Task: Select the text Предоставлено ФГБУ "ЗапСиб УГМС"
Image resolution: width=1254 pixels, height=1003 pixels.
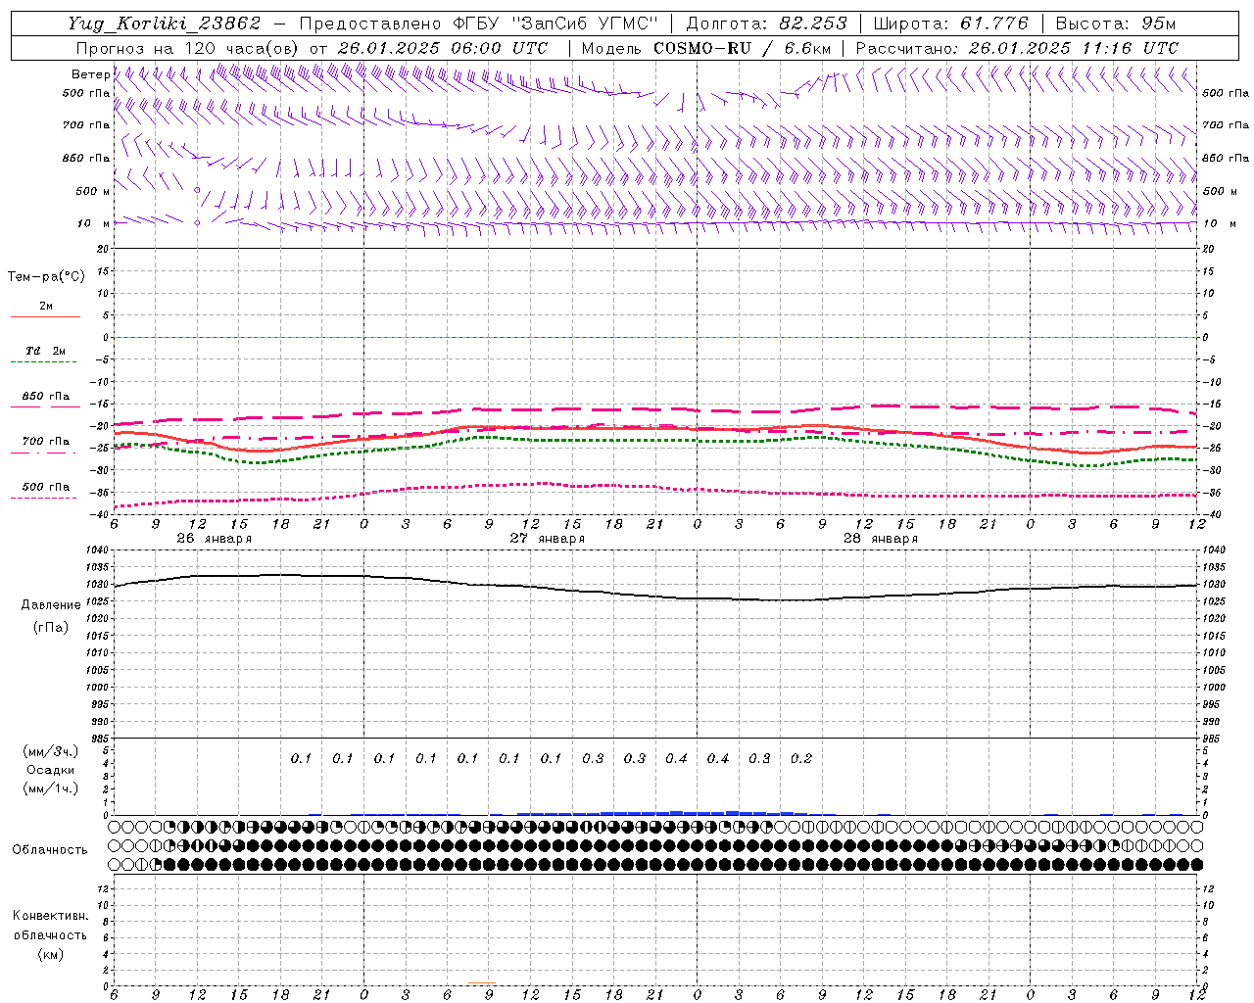Action: pyautogui.click(x=478, y=24)
